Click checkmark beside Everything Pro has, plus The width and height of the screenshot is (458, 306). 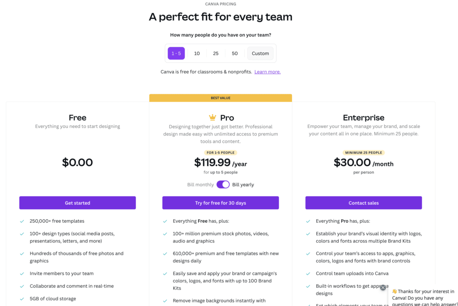coord(308,221)
